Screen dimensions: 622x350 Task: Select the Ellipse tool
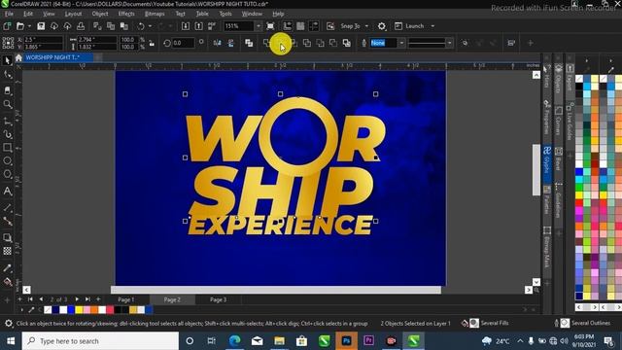click(x=7, y=161)
